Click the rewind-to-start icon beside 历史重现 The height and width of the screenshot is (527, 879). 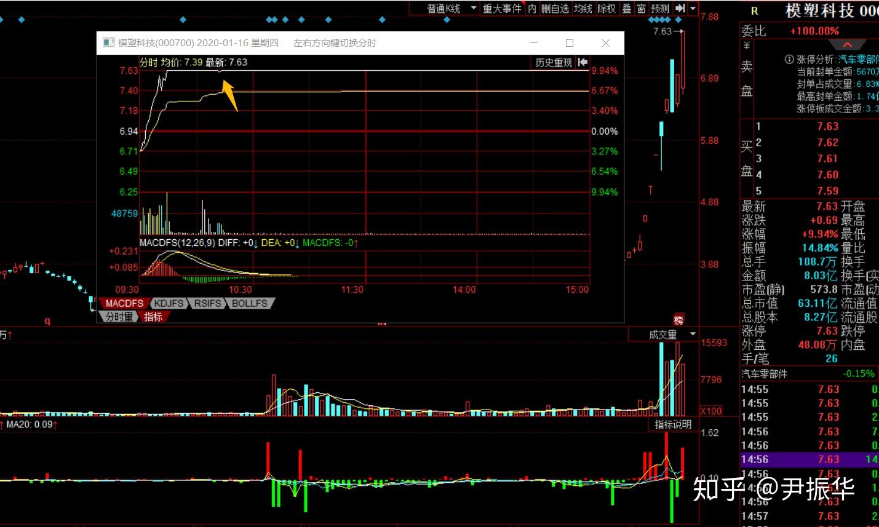(583, 62)
